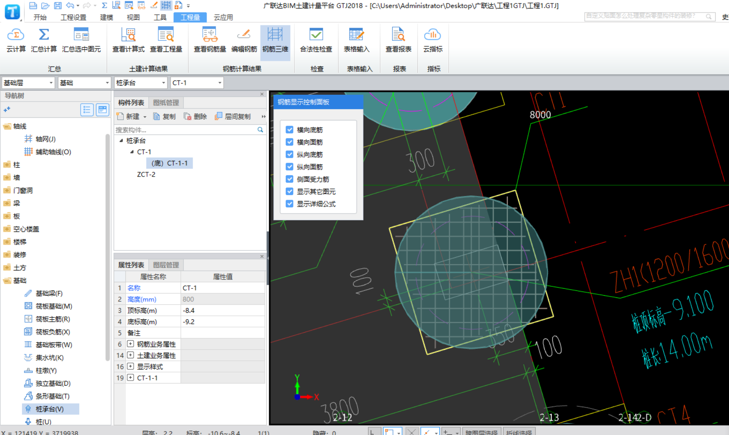Toggle 显示详细公式 checkbox
Image resolution: width=729 pixels, height=435 pixels.
coord(290,204)
